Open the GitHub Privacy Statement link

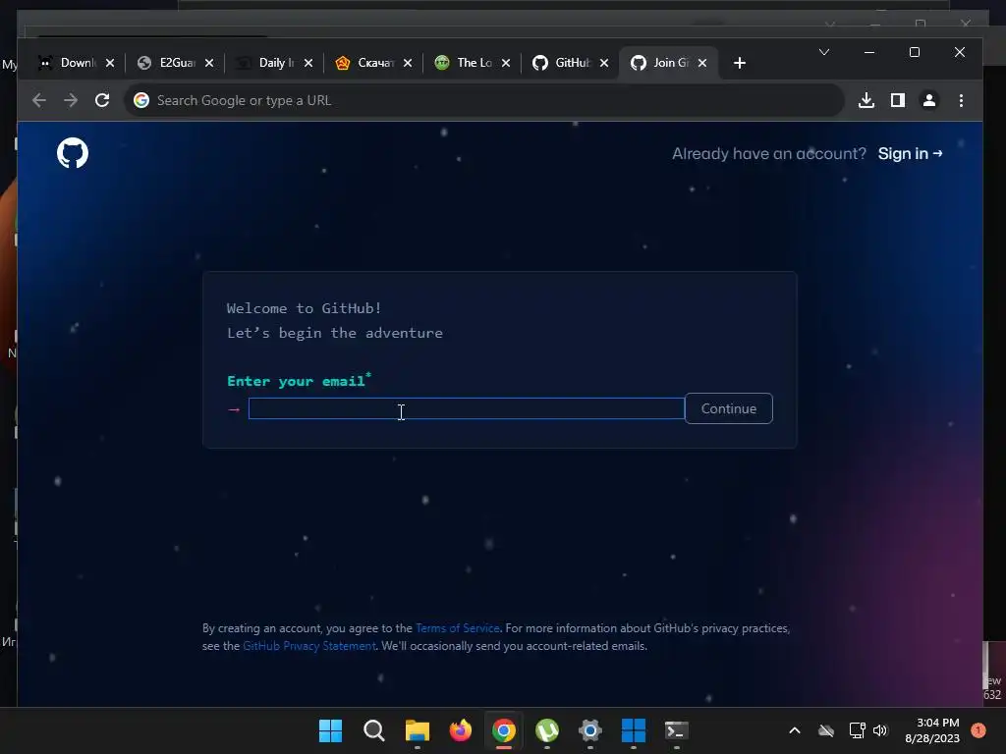(x=309, y=646)
